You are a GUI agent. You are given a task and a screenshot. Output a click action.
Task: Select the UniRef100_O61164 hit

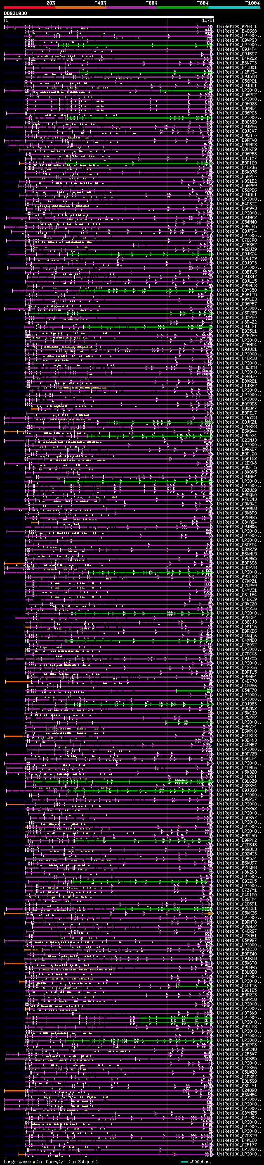point(237,595)
